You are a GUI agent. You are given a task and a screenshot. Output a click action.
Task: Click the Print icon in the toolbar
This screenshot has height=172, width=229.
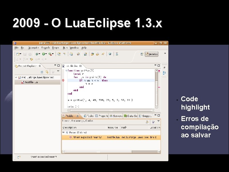click(30, 54)
